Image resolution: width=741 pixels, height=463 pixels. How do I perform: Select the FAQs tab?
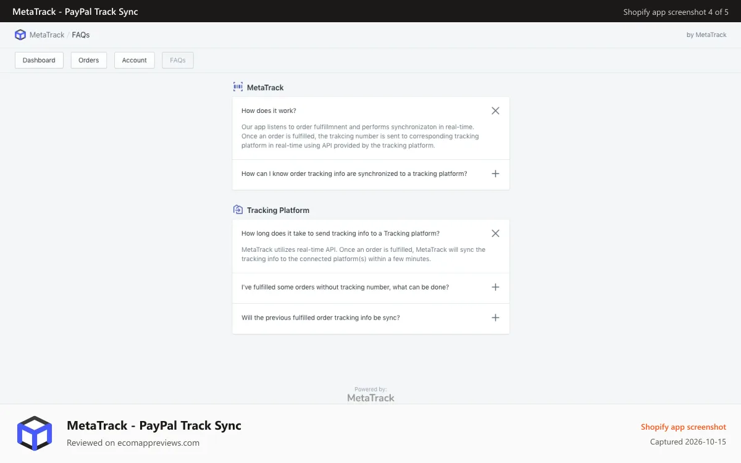(178, 60)
